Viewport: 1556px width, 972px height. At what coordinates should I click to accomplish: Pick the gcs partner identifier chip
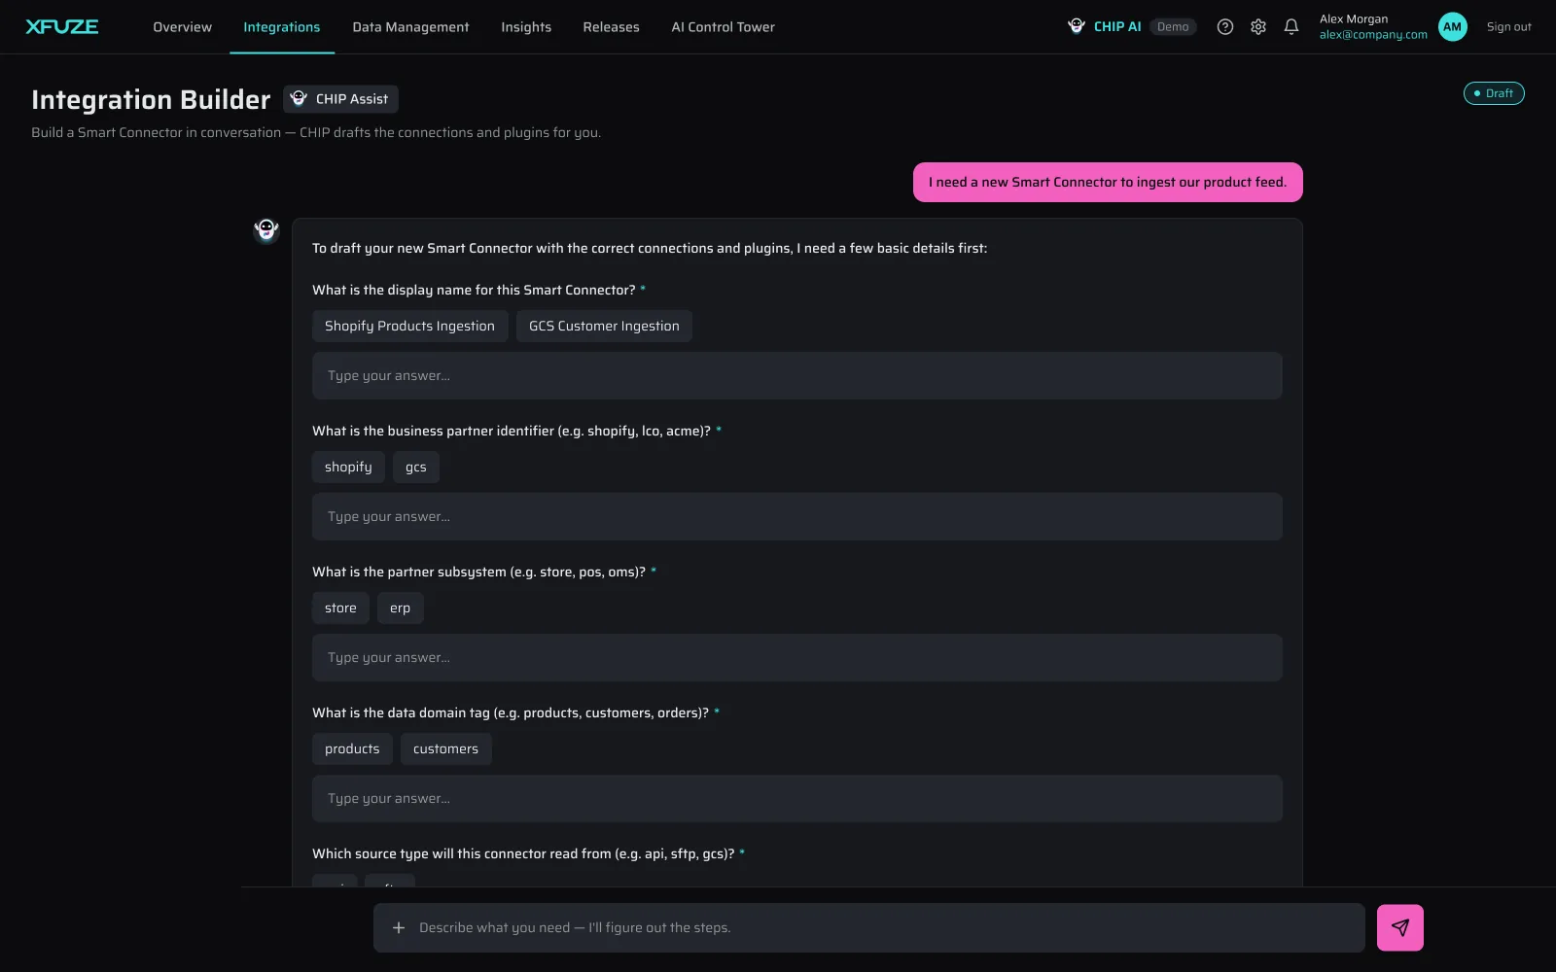pos(416,467)
